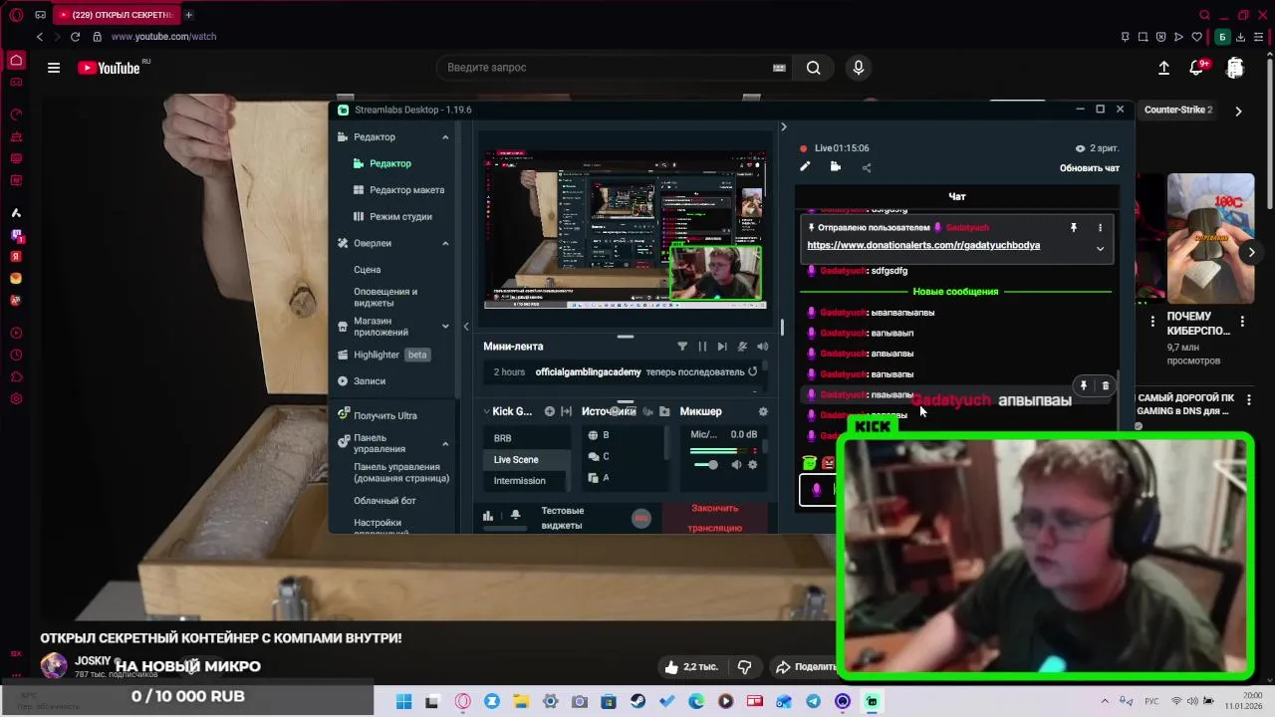Open a new browser tab
The width and height of the screenshot is (1275, 717).
[x=188, y=15]
